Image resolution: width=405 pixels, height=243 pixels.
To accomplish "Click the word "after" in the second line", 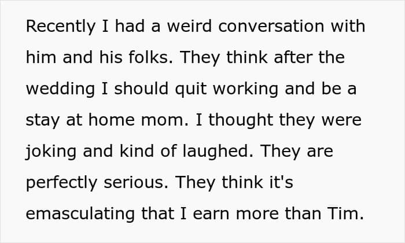I will pyautogui.click(x=293, y=57).
